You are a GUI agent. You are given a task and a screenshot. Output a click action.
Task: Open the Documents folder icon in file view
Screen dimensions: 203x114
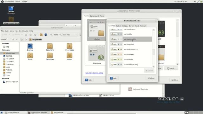pyautogui.click(x=50, y=46)
